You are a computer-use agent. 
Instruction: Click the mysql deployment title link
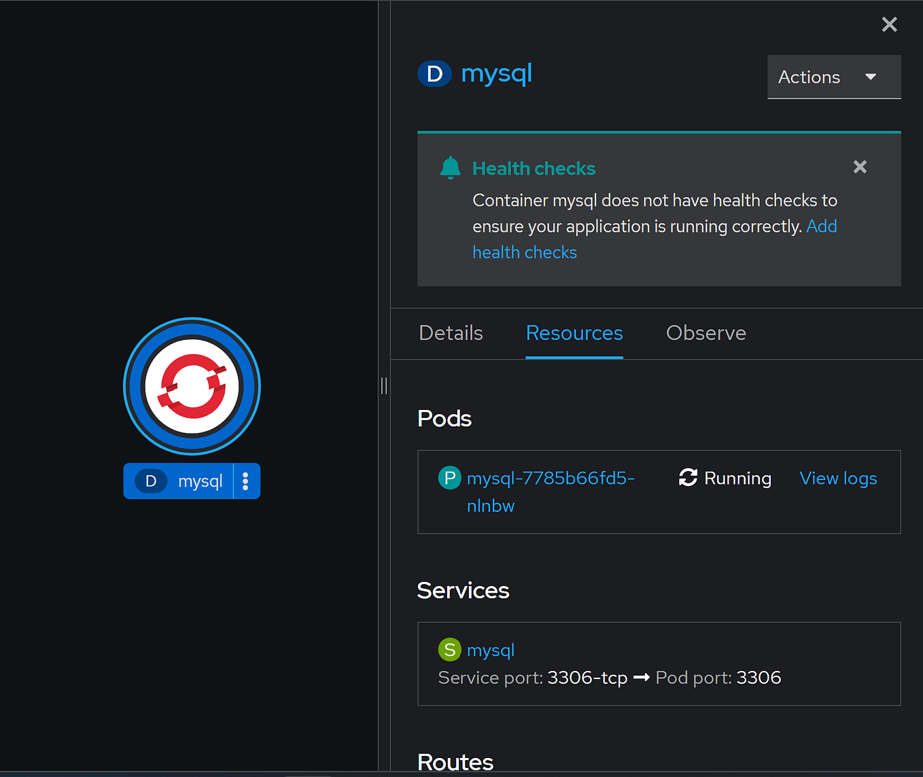tap(497, 73)
